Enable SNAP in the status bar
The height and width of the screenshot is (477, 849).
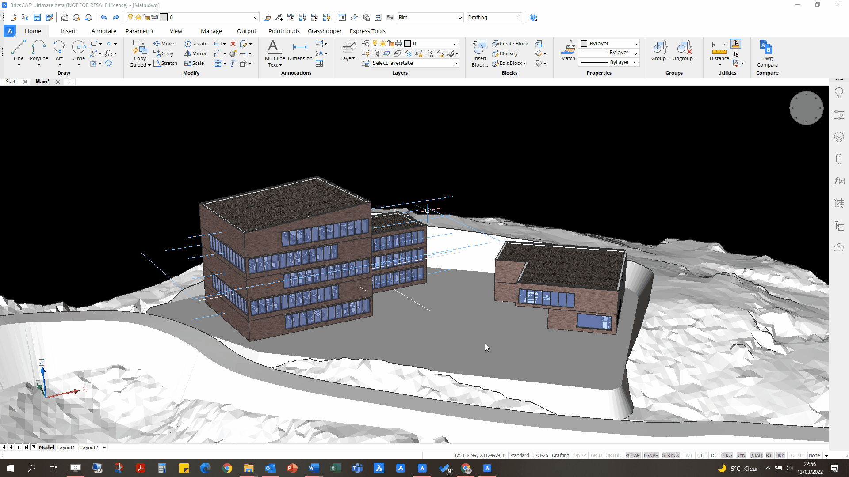(580, 455)
